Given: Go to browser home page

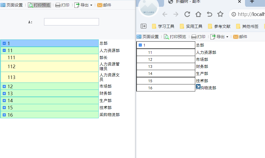Looking at the screenshot, I should (198, 14).
